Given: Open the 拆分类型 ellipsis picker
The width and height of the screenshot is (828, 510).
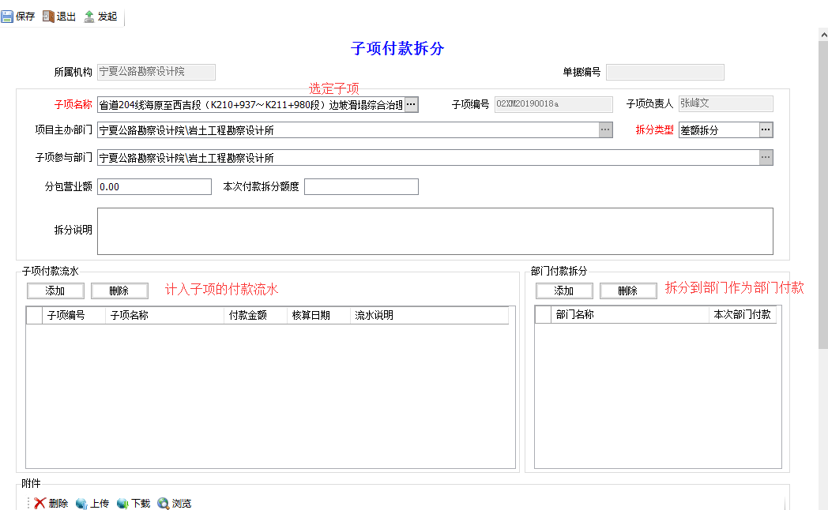Looking at the screenshot, I should [x=766, y=129].
